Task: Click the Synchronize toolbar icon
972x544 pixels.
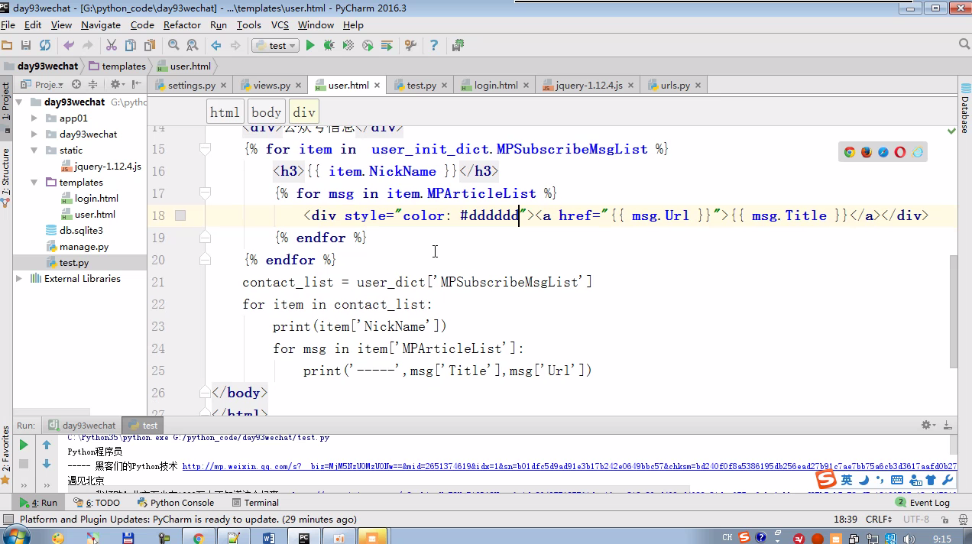Action: click(x=45, y=46)
